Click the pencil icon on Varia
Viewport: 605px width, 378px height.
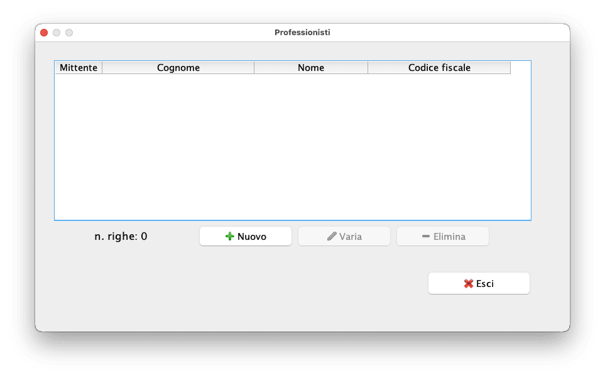(x=332, y=237)
